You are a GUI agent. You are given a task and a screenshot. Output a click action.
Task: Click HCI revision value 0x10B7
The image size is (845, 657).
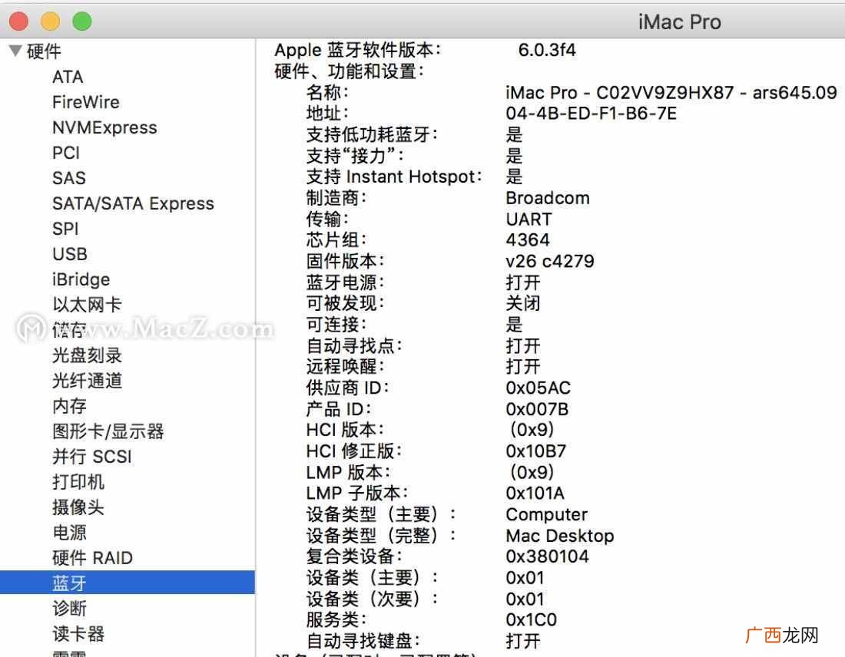(x=535, y=451)
